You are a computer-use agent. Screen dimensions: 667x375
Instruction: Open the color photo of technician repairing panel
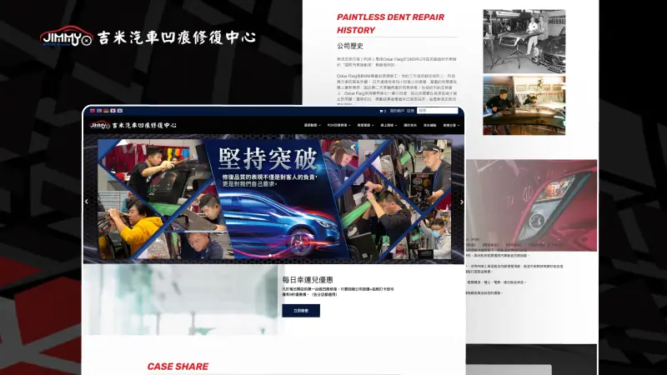click(x=524, y=106)
